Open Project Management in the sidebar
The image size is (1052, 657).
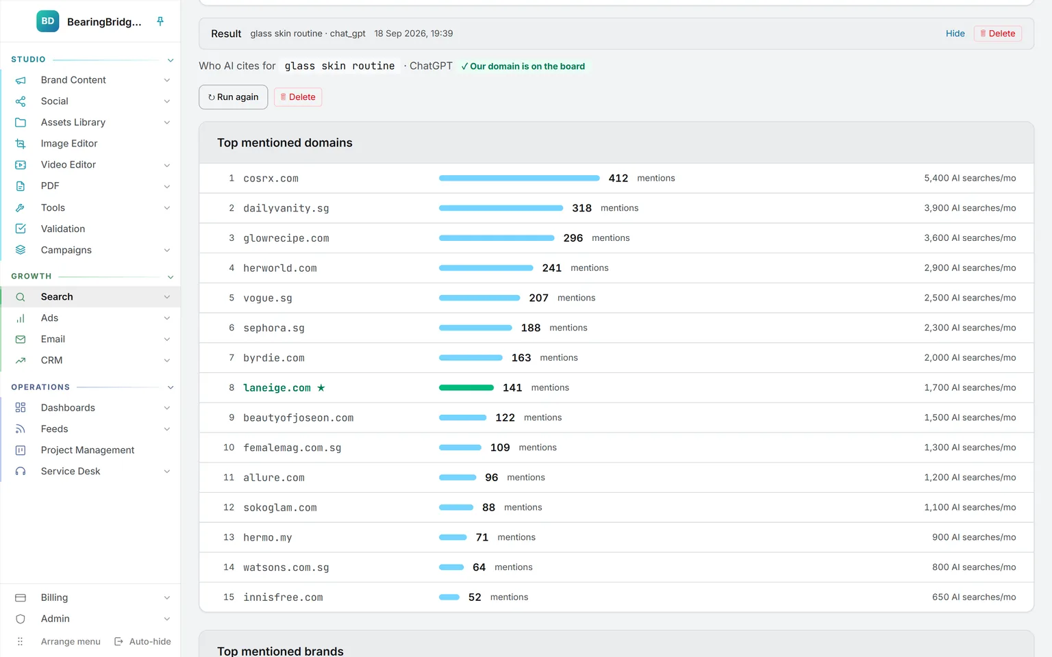point(90,450)
